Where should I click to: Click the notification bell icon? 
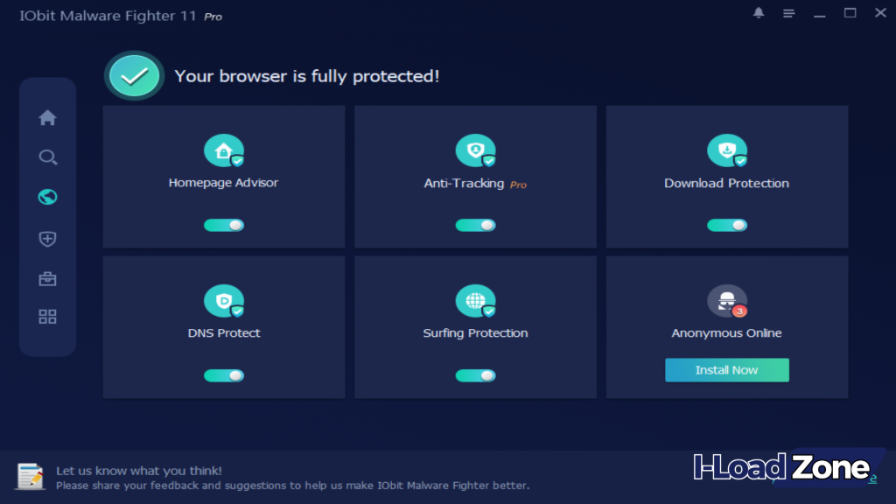coord(759,13)
